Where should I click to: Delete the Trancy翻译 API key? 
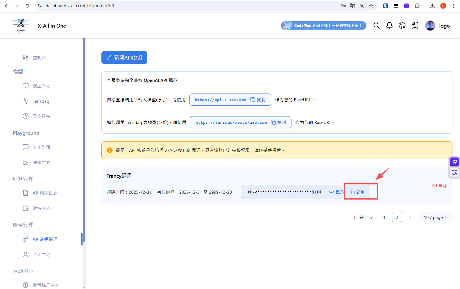(x=439, y=186)
